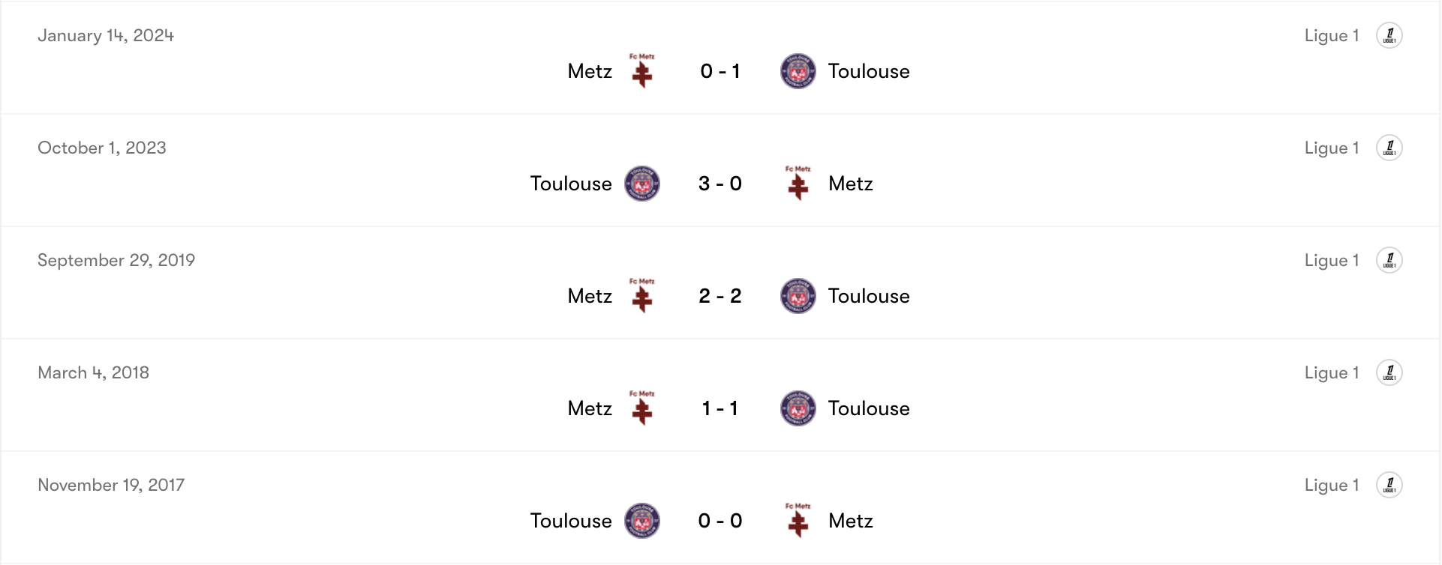Open the 0 - 1 score result

point(720,71)
